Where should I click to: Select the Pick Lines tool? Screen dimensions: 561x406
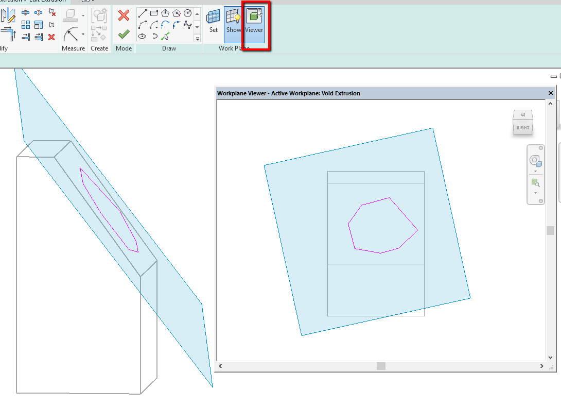pos(166,36)
